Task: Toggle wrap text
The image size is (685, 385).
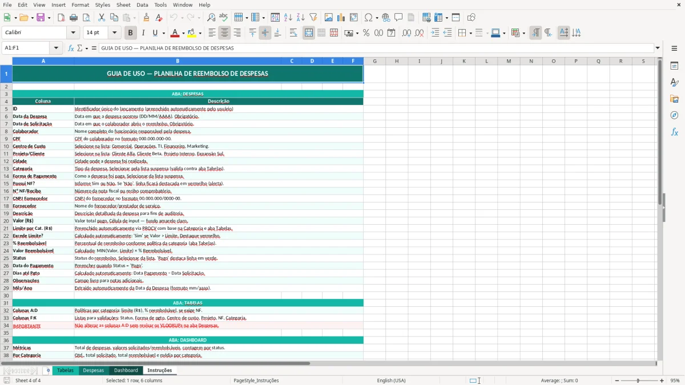Action: tap(293, 33)
